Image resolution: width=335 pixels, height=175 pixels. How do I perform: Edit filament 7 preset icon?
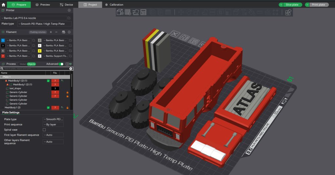click(34, 56)
